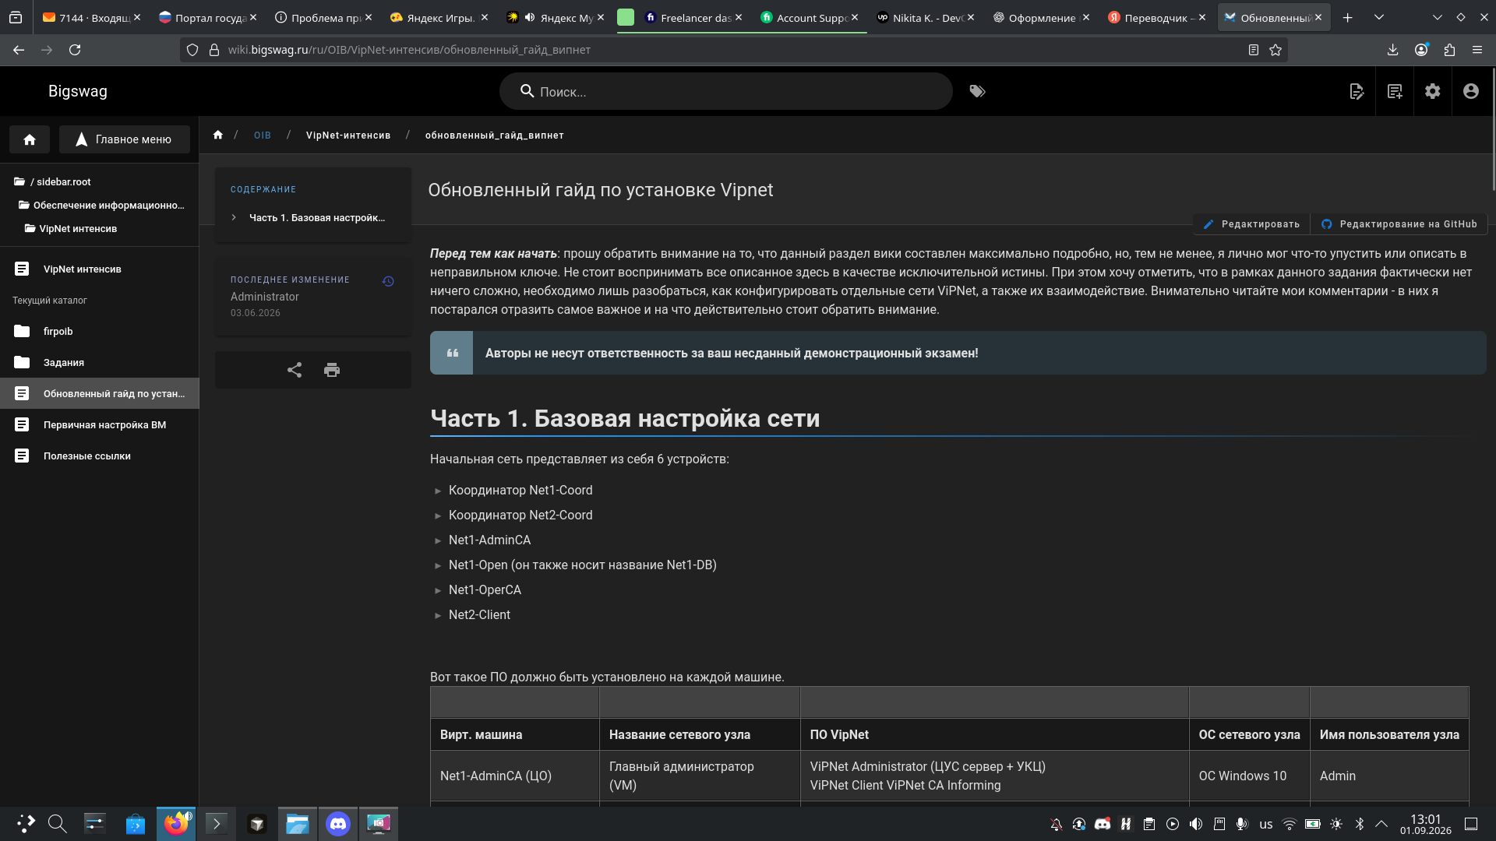Open the list all tabs dropdown

[x=1379, y=17]
